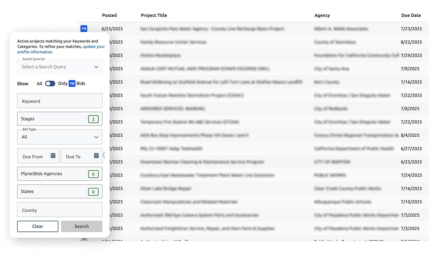Image resolution: width=429 pixels, height=255 pixels.
Task: Click the Stages count badge showing 2
Action: tap(93, 119)
